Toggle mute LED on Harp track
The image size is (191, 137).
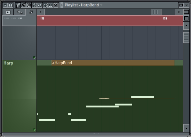[x=34, y=130]
